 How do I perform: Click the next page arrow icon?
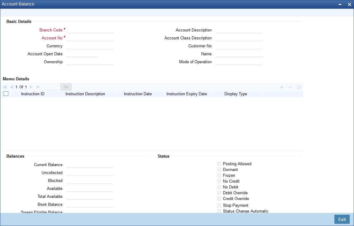tap(31, 87)
